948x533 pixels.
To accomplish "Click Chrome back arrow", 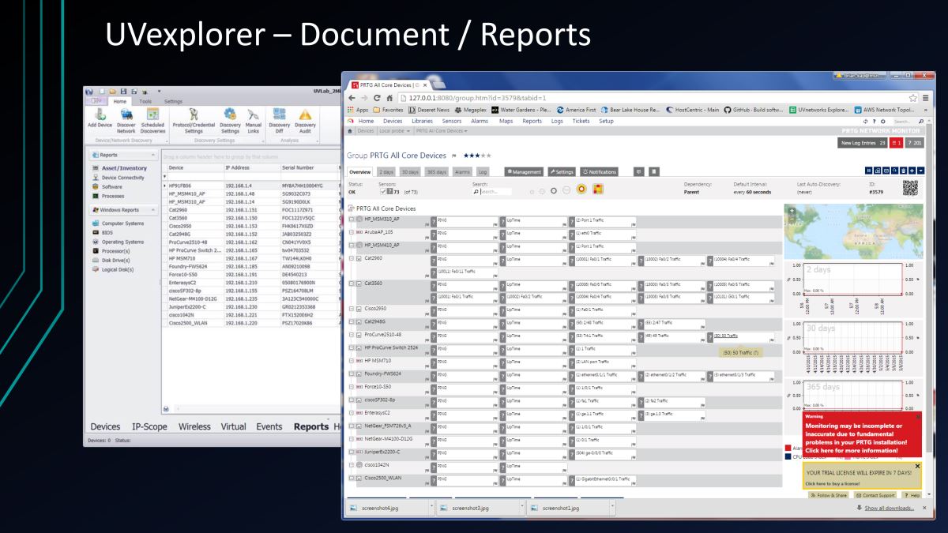I will 353,97.
